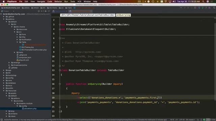This screenshot has height=121, width=216.
Task: Click LF line separator in status bar
Action: click(177, 120)
